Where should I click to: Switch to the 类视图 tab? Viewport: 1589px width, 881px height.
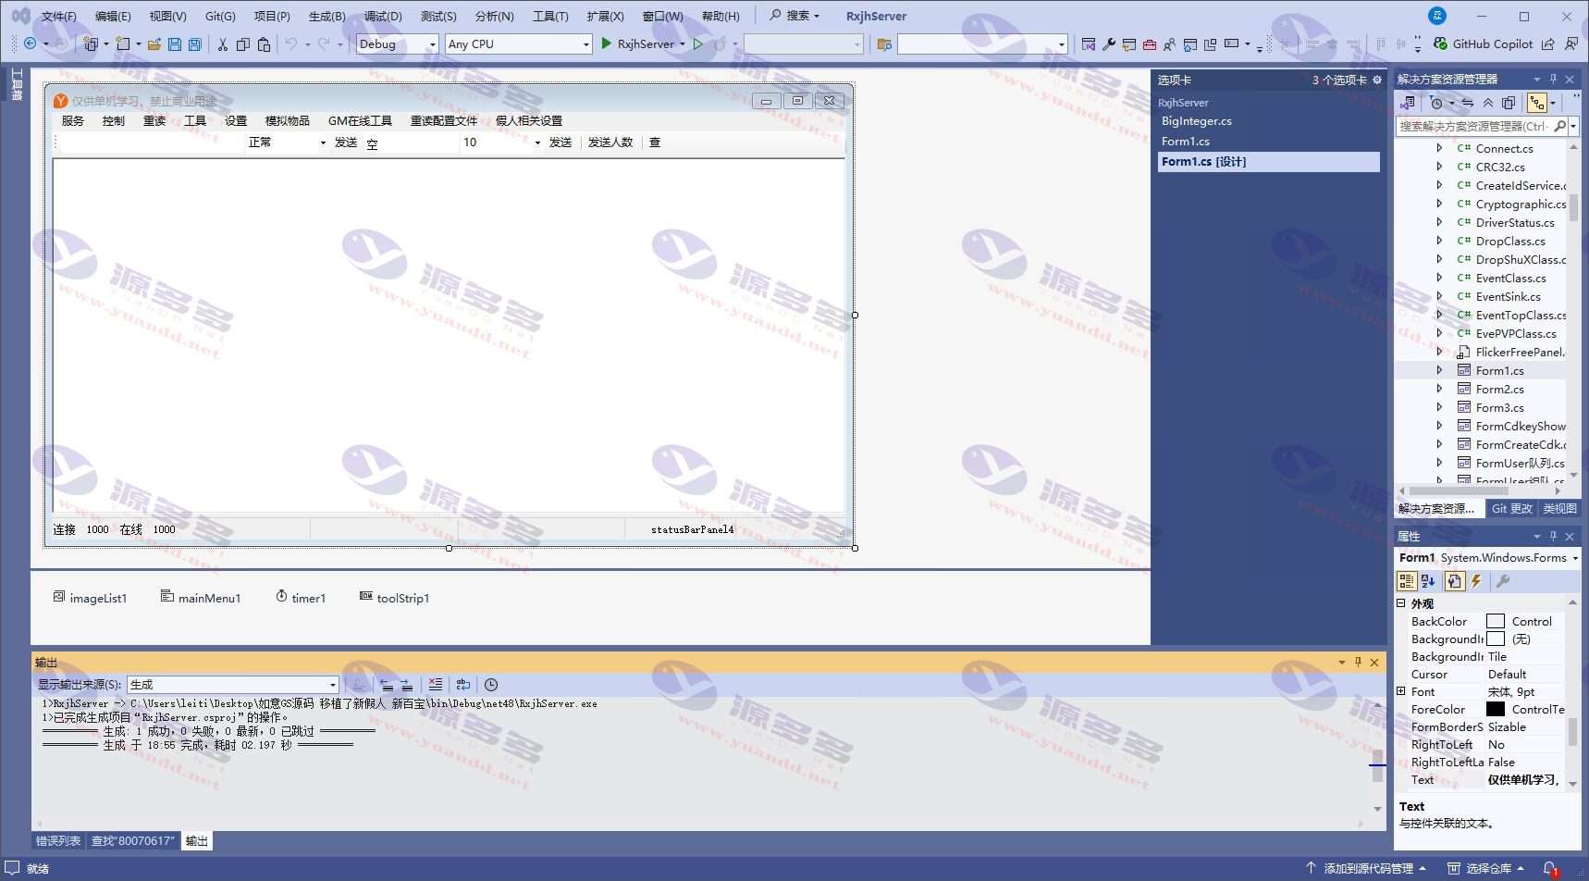tap(1559, 509)
